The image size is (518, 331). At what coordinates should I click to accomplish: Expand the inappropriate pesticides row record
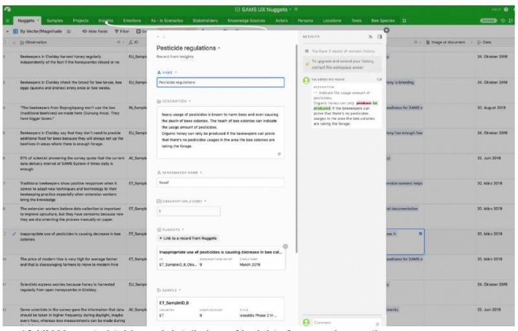[x=14, y=234]
